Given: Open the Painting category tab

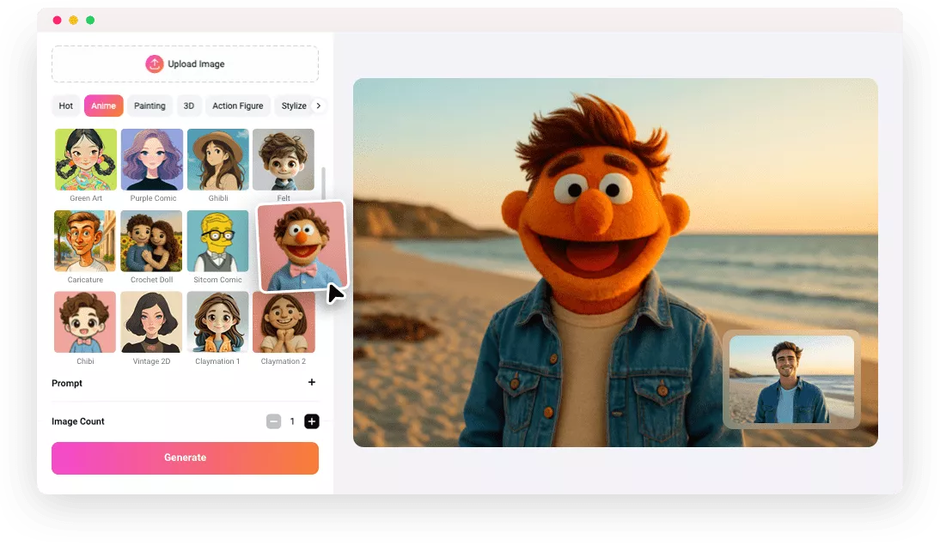Looking at the screenshot, I should (150, 106).
